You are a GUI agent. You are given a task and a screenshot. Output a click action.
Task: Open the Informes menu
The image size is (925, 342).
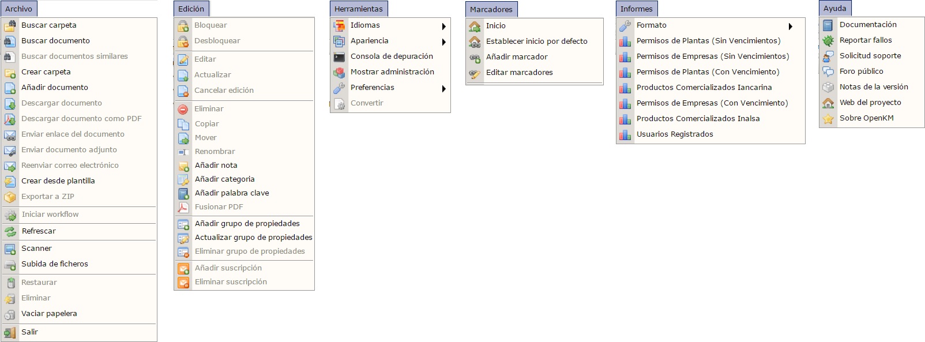click(637, 9)
